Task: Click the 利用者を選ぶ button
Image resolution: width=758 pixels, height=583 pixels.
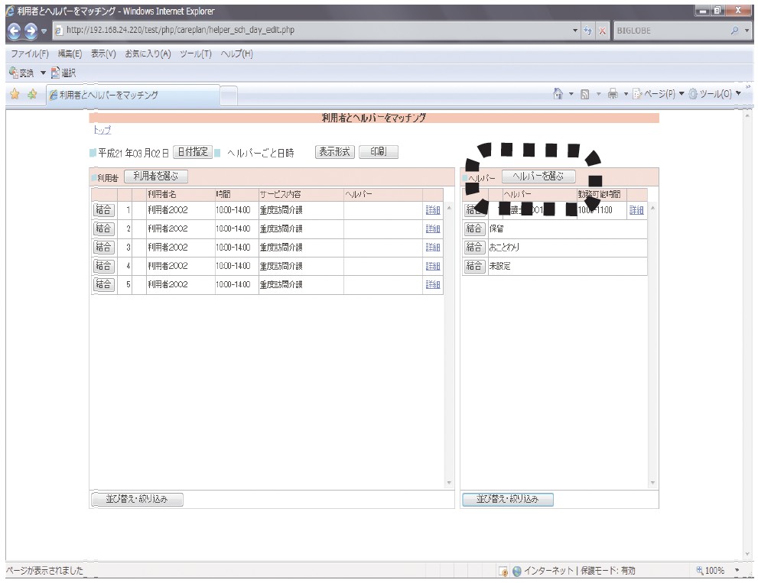Action: point(156,177)
